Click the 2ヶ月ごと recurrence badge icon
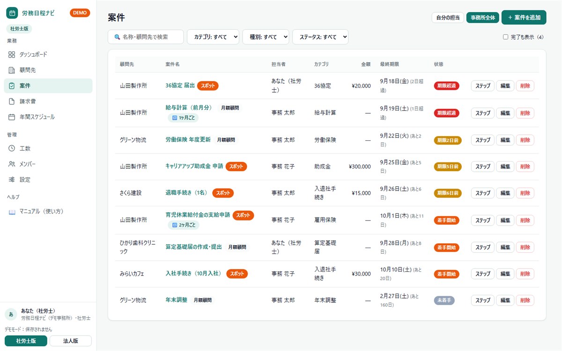This screenshot has width=562, height=351. (x=174, y=225)
